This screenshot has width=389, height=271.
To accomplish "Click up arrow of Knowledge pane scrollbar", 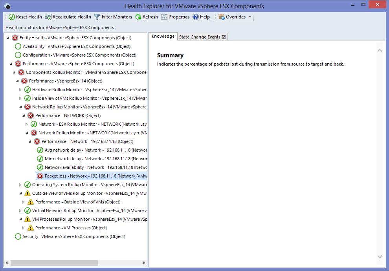I will click(380, 51).
